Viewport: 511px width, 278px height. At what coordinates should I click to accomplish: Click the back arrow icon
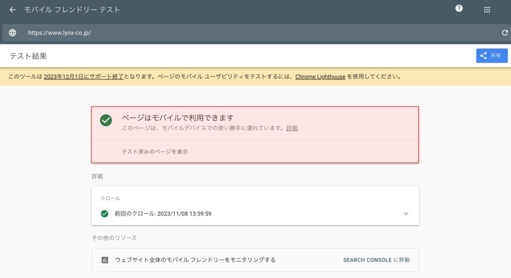coord(12,10)
